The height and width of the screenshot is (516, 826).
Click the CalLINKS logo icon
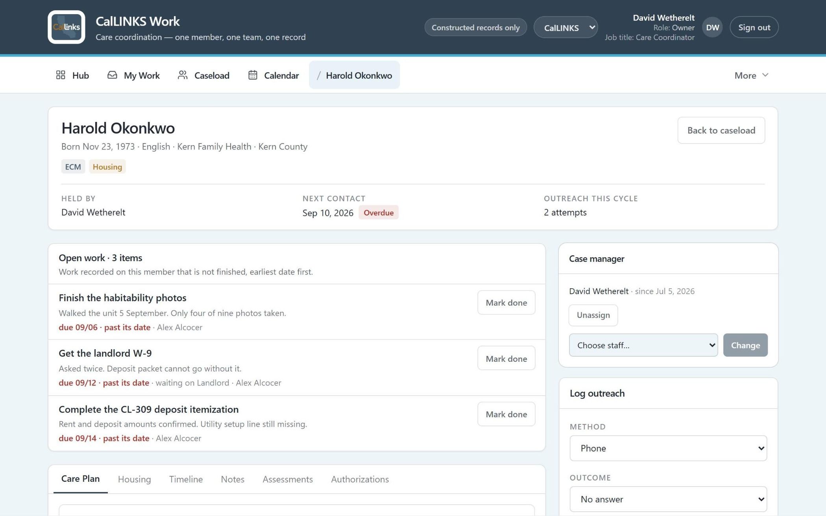pos(66,27)
